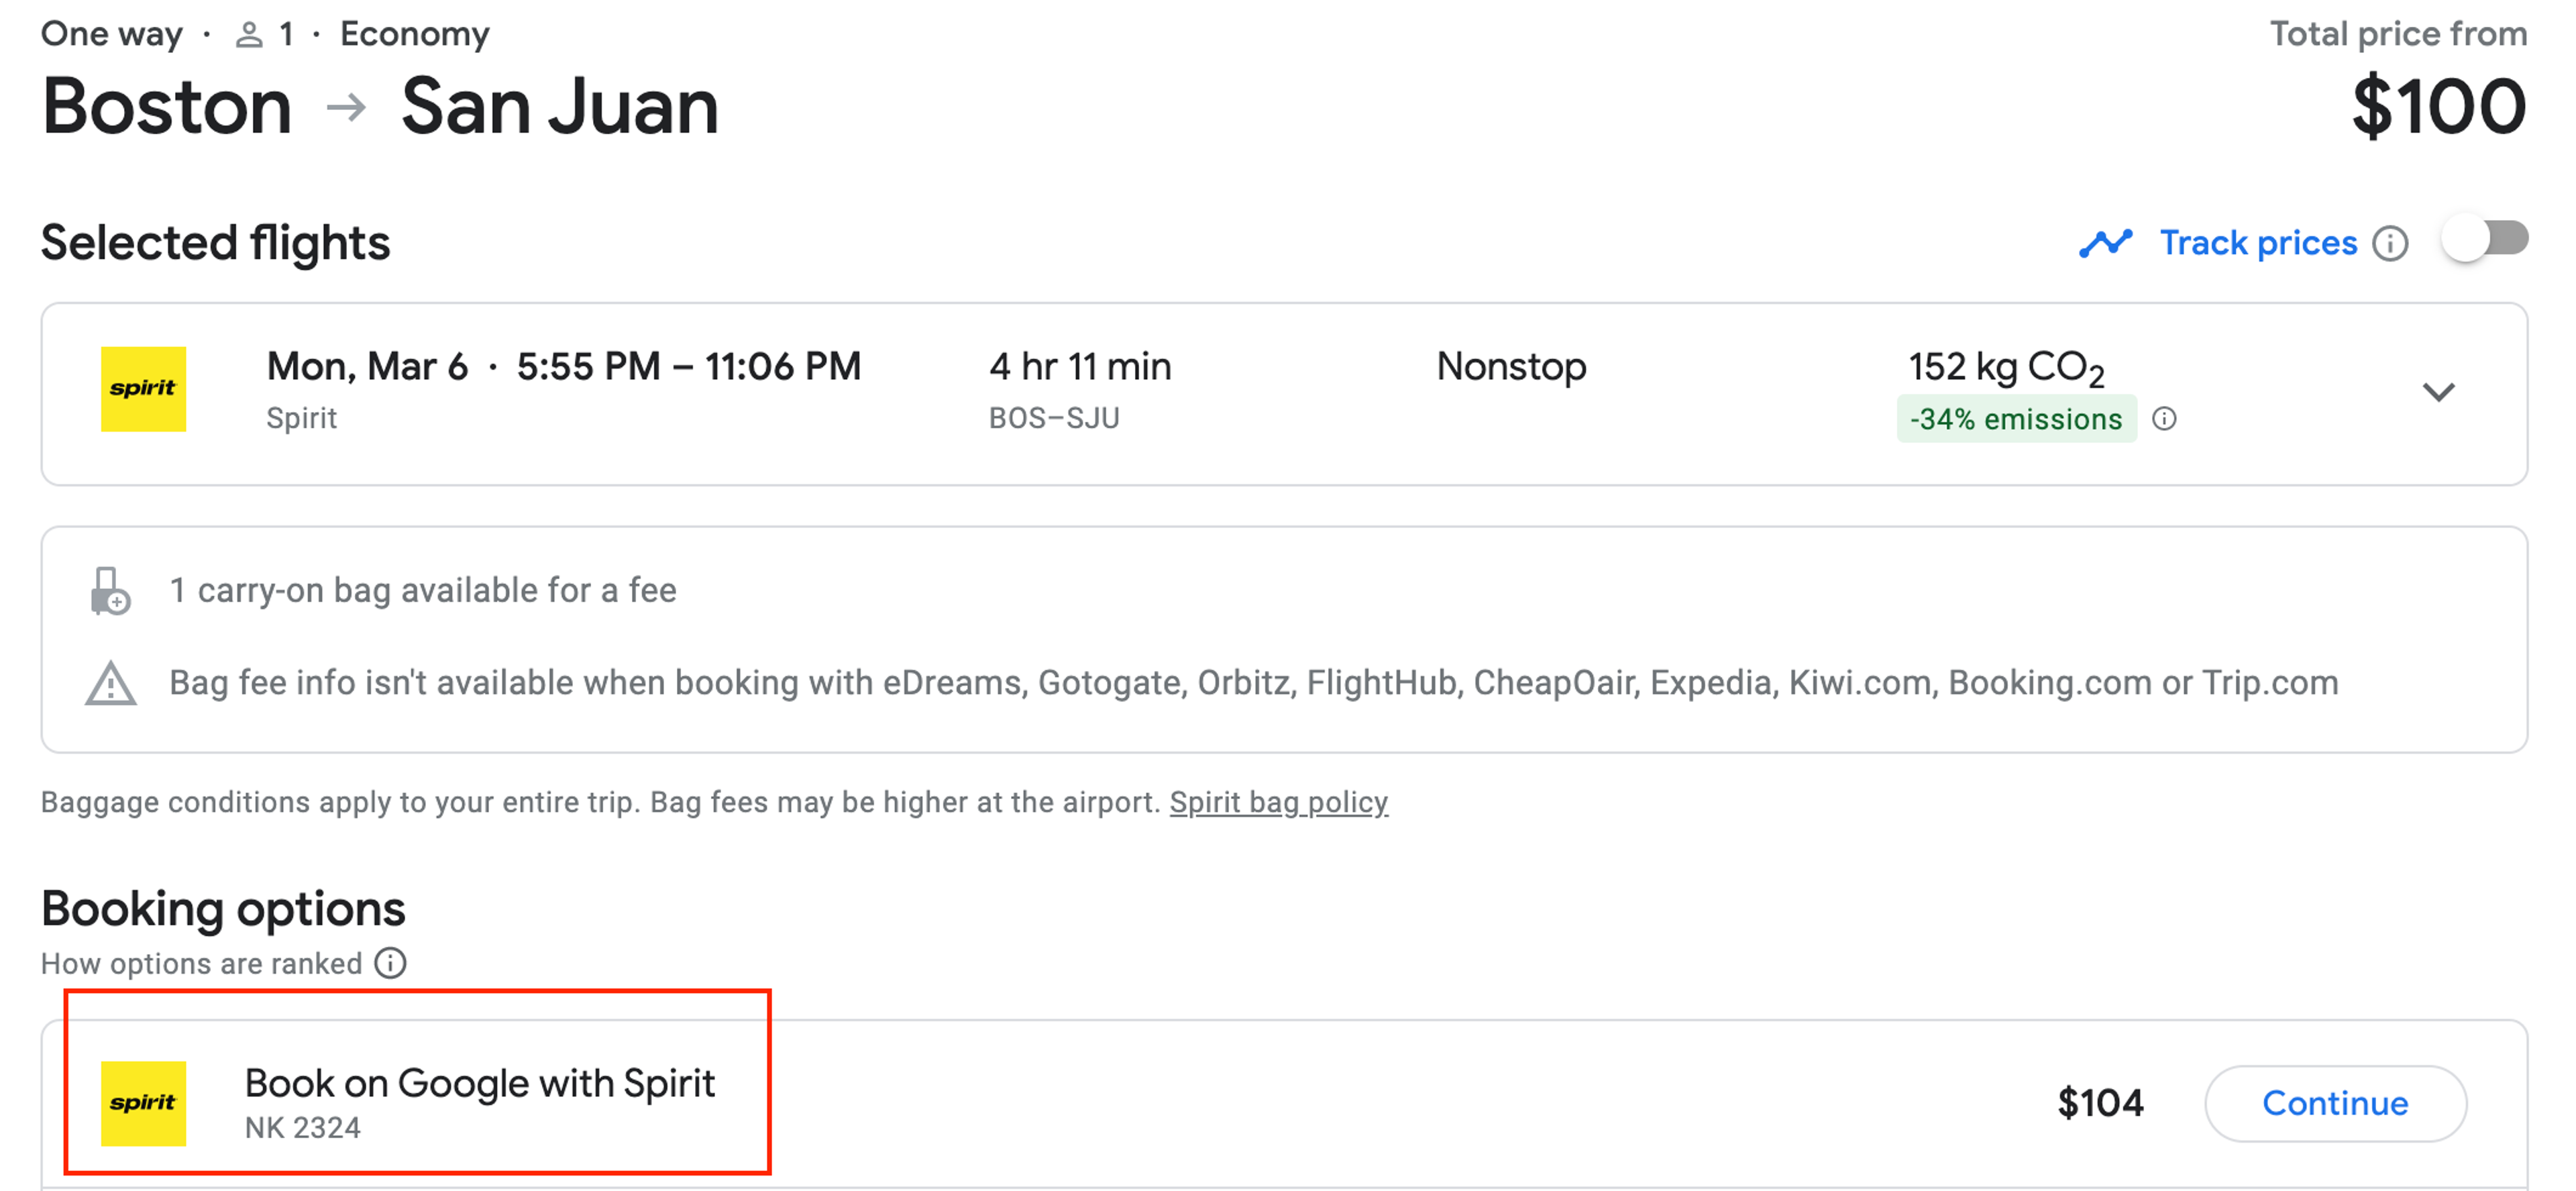Click Spirit logo in booking options row
The height and width of the screenshot is (1191, 2576).
point(143,1103)
